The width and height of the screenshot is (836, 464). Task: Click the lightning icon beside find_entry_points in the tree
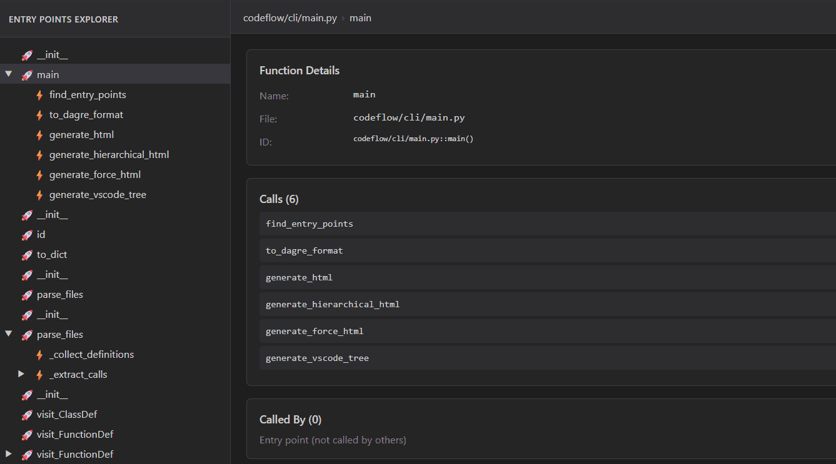tap(39, 95)
